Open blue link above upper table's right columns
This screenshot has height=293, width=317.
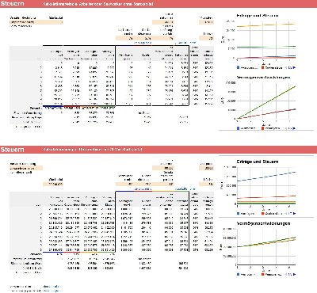[185, 43]
